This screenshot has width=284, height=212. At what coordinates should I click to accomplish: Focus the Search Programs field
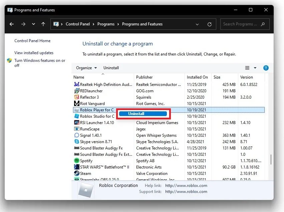coord(245,24)
